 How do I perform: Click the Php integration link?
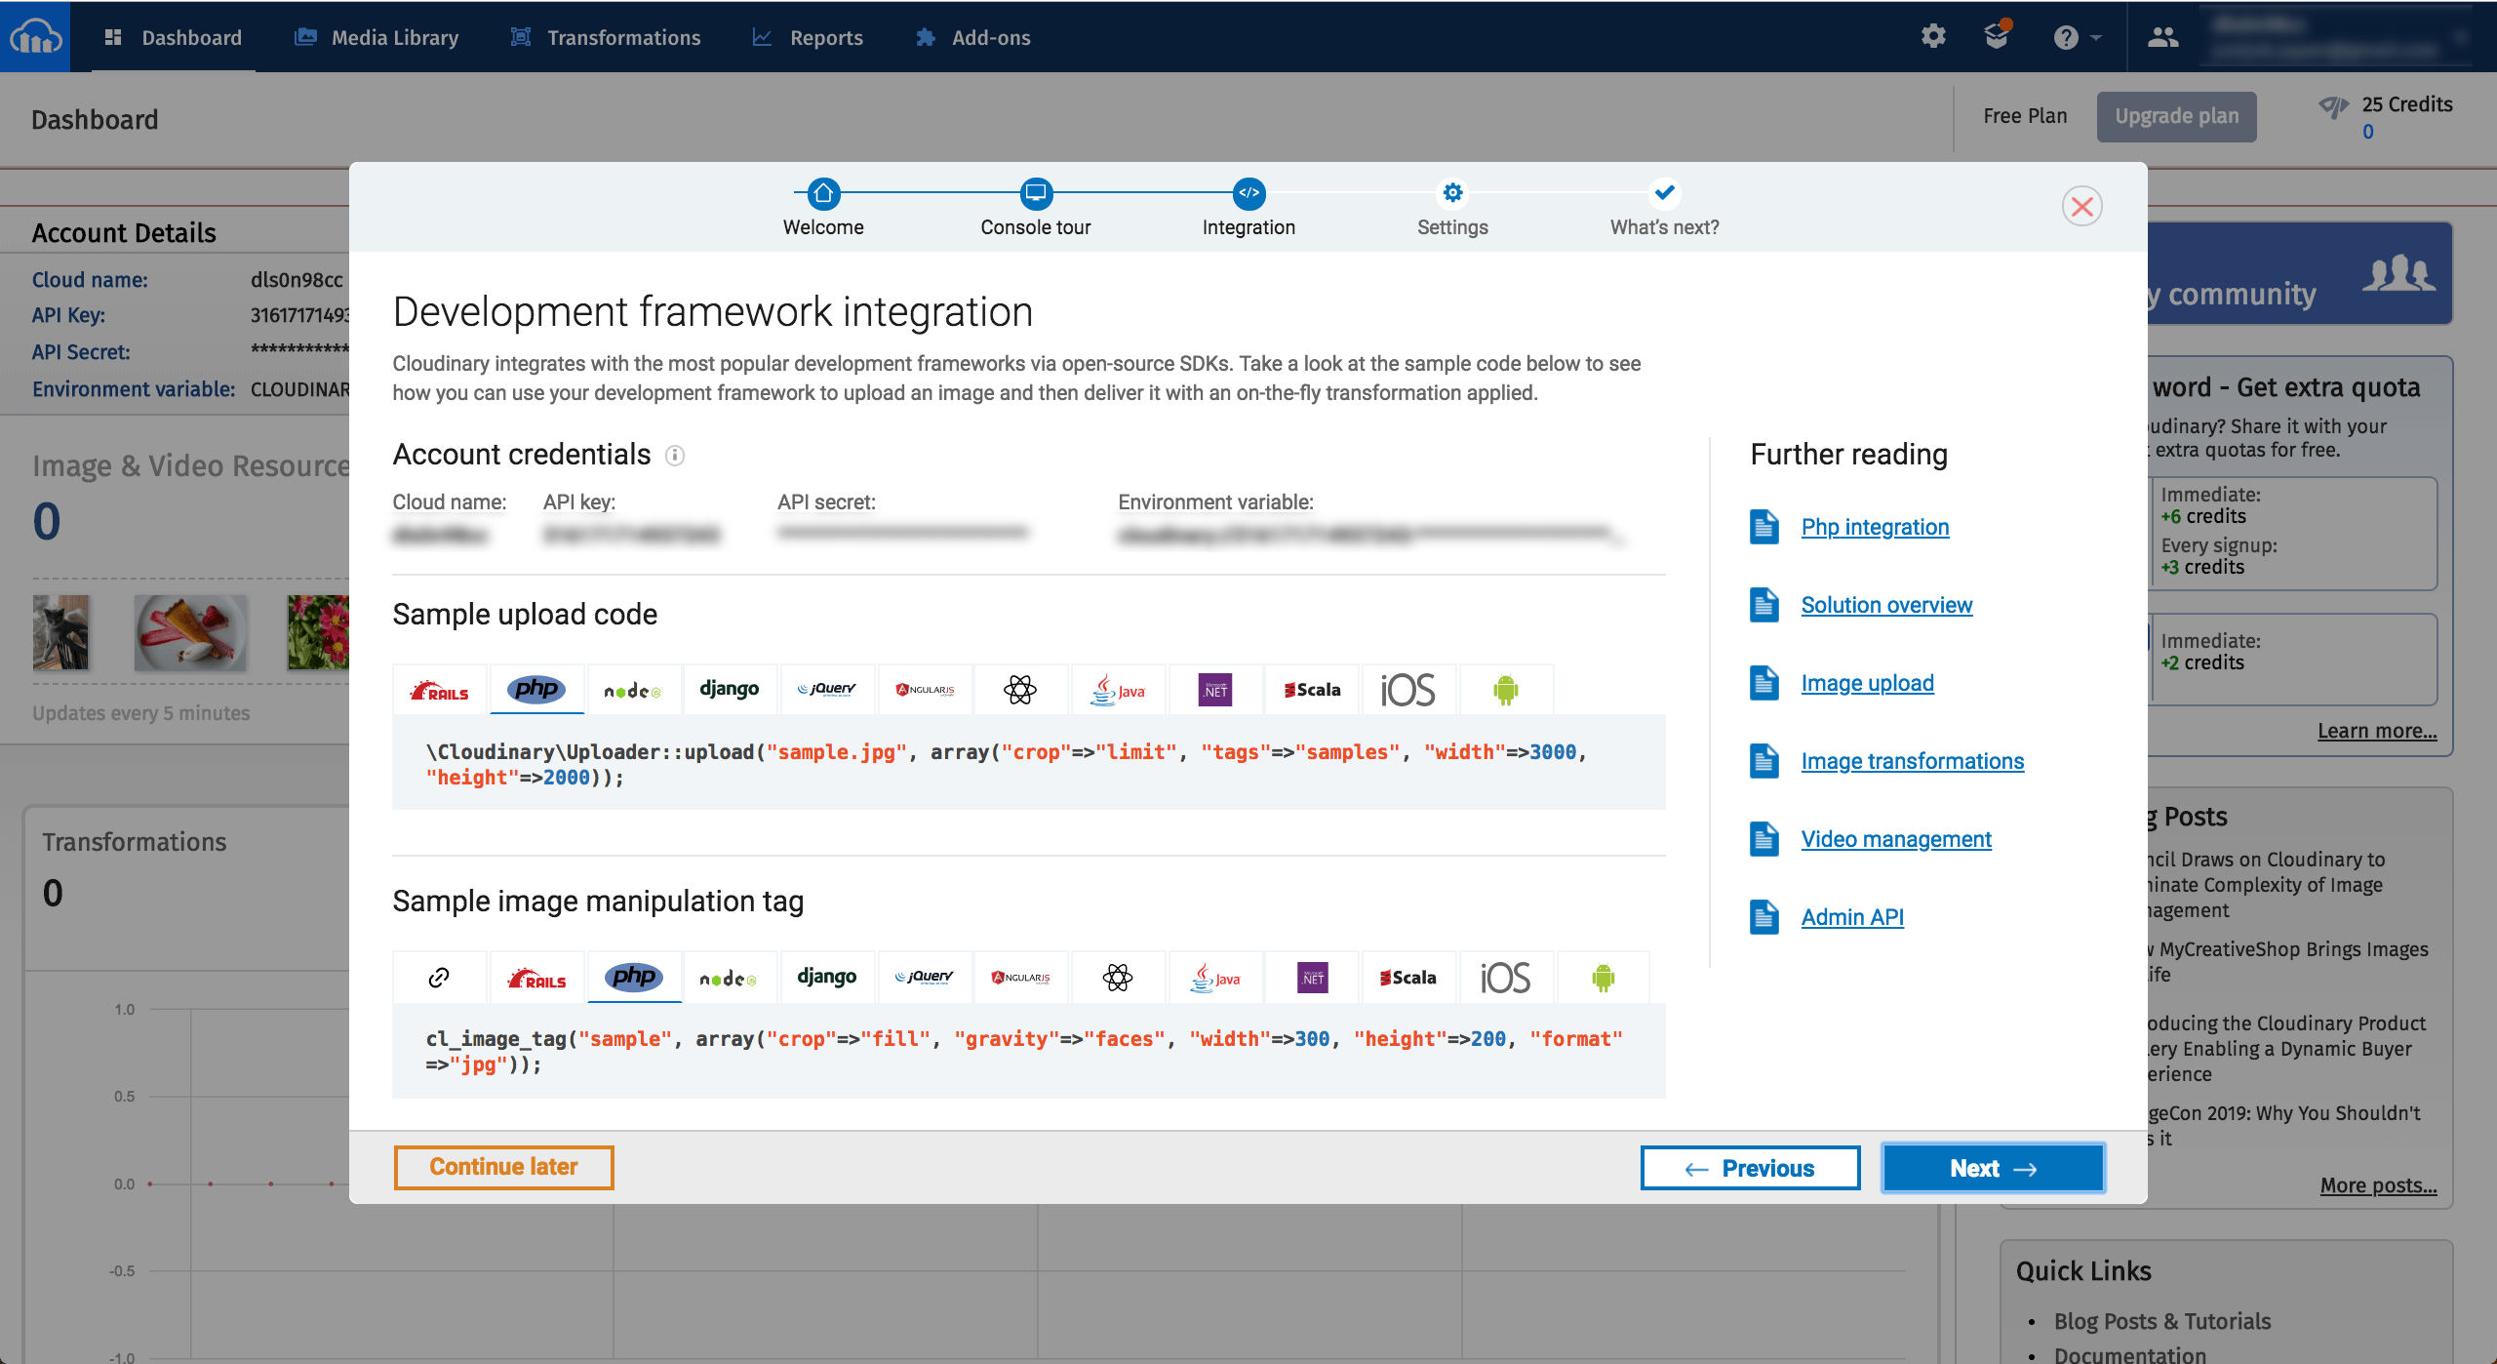1876,524
